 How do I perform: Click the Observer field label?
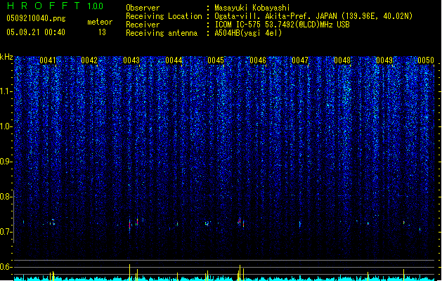(143, 8)
